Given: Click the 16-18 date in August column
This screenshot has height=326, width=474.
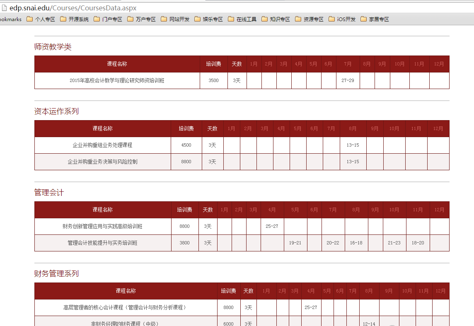Looking at the screenshot, I should click(x=356, y=243).
